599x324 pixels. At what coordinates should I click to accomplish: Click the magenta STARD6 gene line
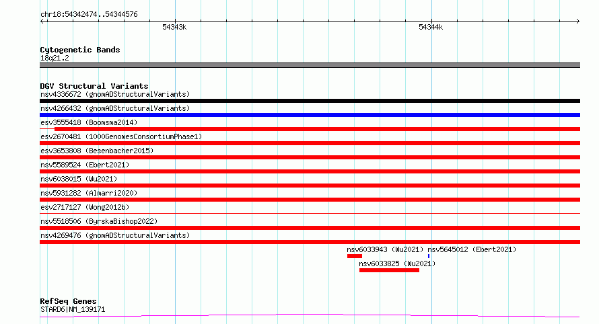point(310,316)
